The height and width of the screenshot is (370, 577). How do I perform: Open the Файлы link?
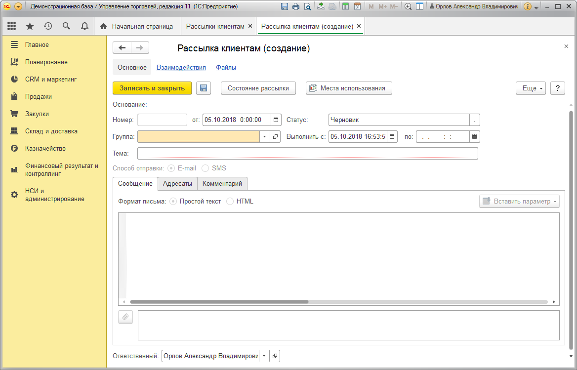pyautogui.click(x=226, y=68)
